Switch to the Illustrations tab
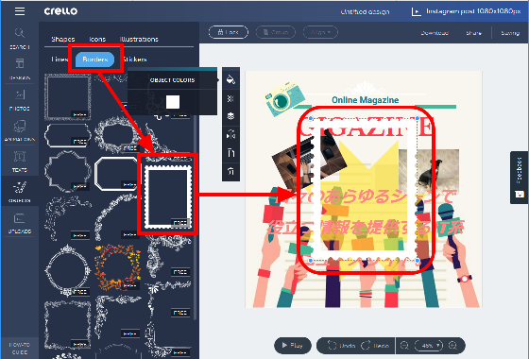This screenshot has width=529, height=359. point(139,39)
